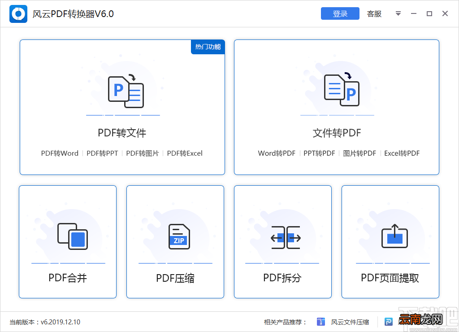
Task: Click the 相关产品推荐 label
Action: [285, 322]
